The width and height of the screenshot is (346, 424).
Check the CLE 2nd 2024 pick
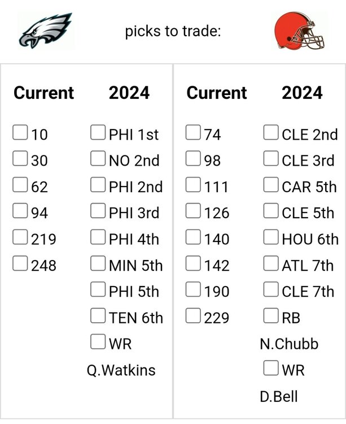(x=271, y=133)
